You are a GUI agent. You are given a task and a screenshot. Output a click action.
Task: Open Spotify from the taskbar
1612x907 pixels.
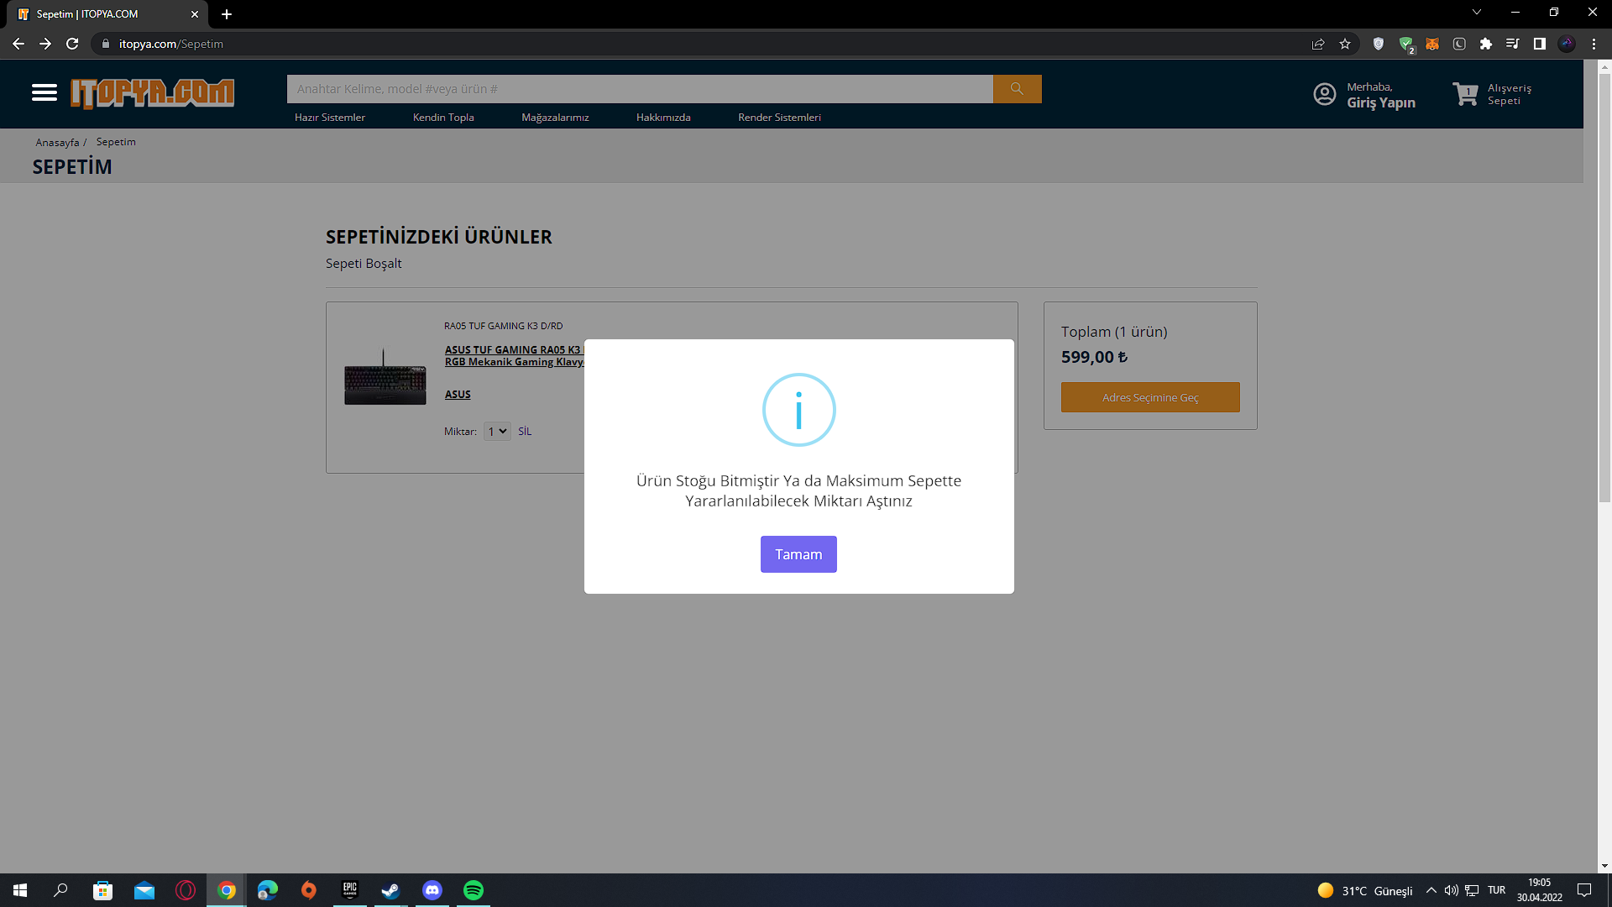tap(474, 890)
